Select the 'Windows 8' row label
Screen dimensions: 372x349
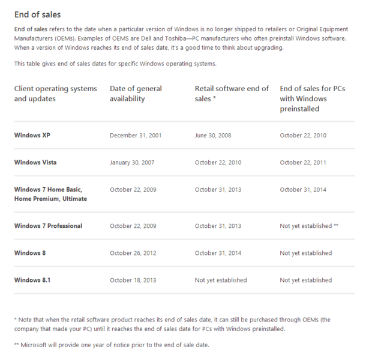(30, 253)
